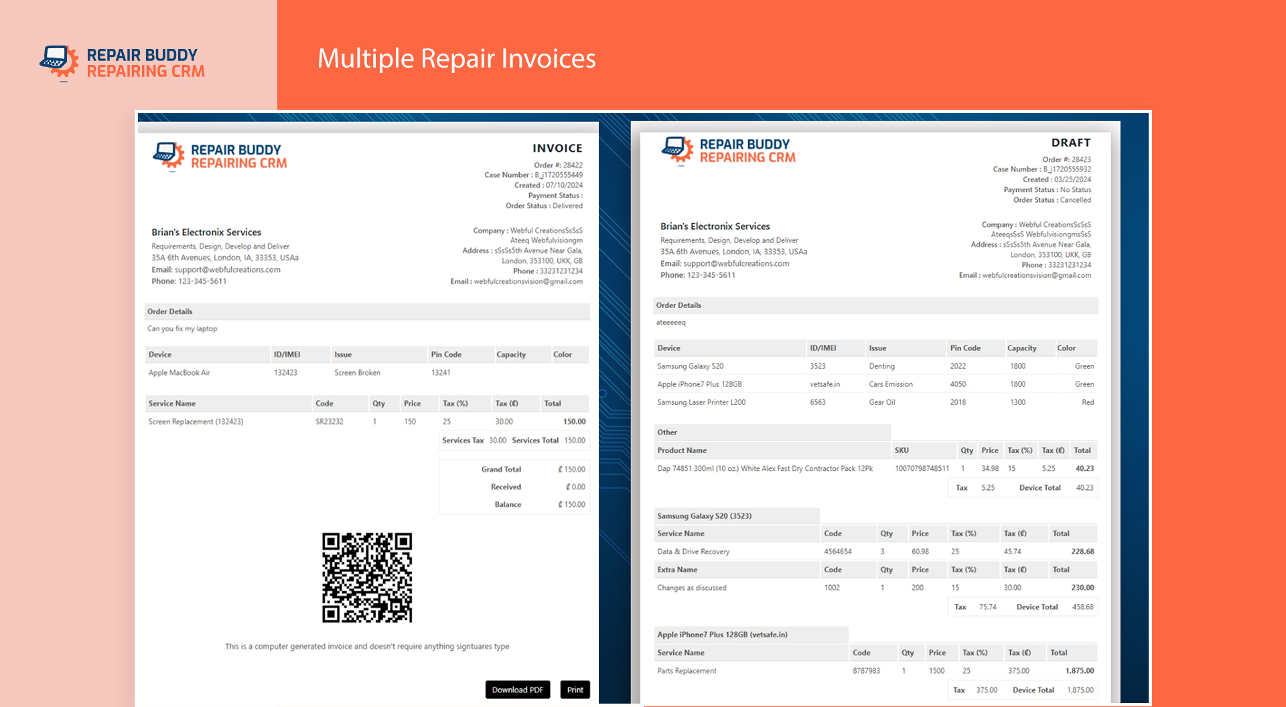Viewport: 1286px width, 707px height.
Task: Click the Repair Buddy logo in the top-left banner
Action: pos(123,63)
